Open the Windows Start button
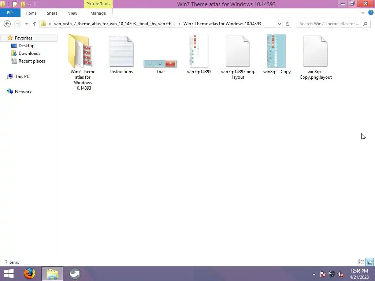 (9, 274)
